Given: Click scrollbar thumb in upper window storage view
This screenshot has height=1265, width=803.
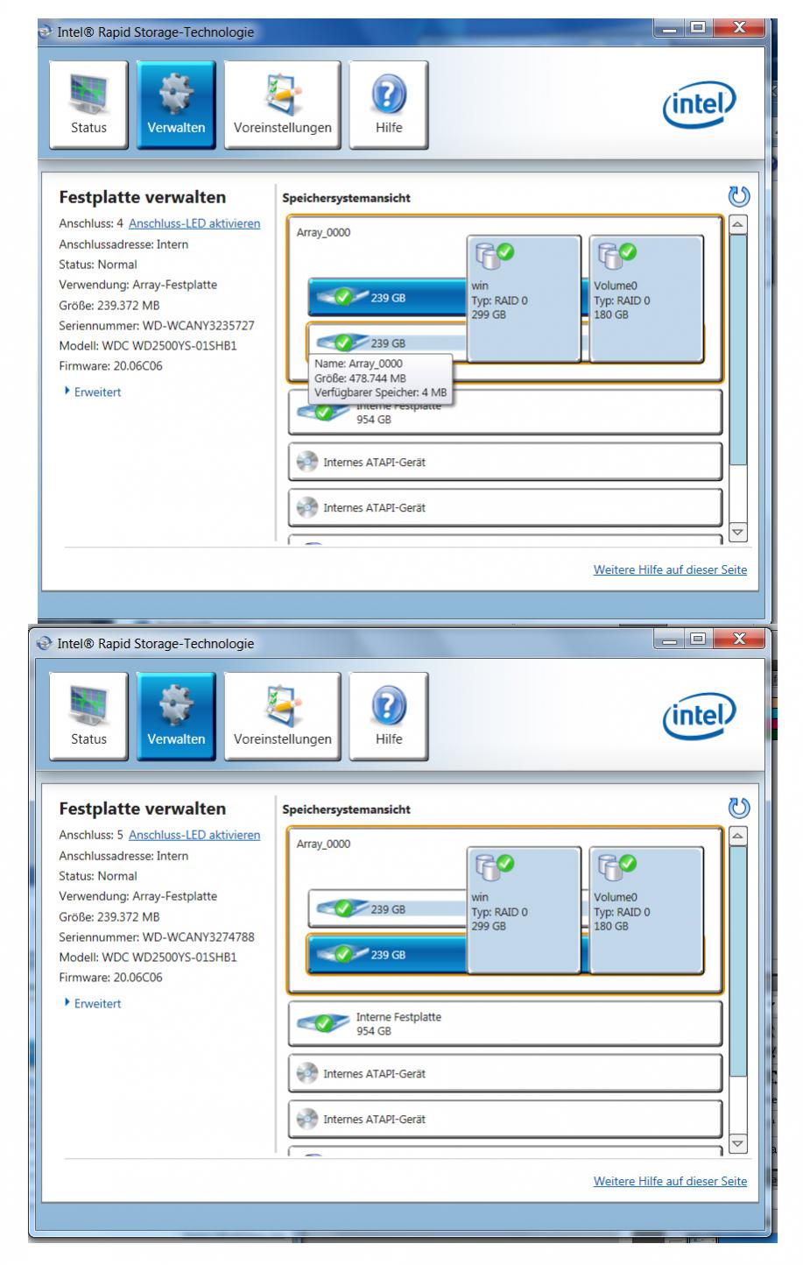Looking at the screenshot, I should (x=738, y=350).
